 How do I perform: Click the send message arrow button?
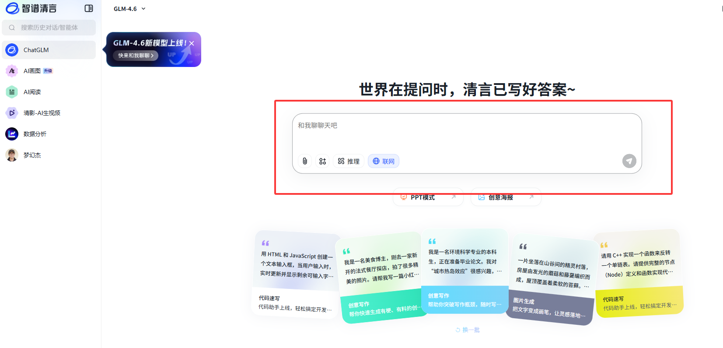[629, 161]
